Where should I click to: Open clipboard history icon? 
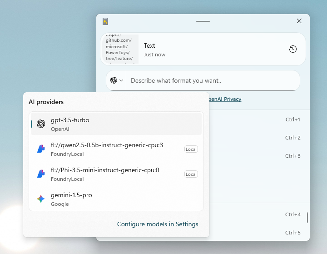293,49
